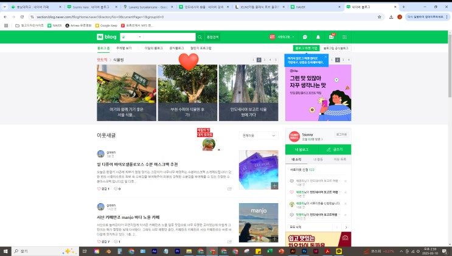Open the manjo cafe post thumbnail
452x256 pixels.
tap(259, 223)
